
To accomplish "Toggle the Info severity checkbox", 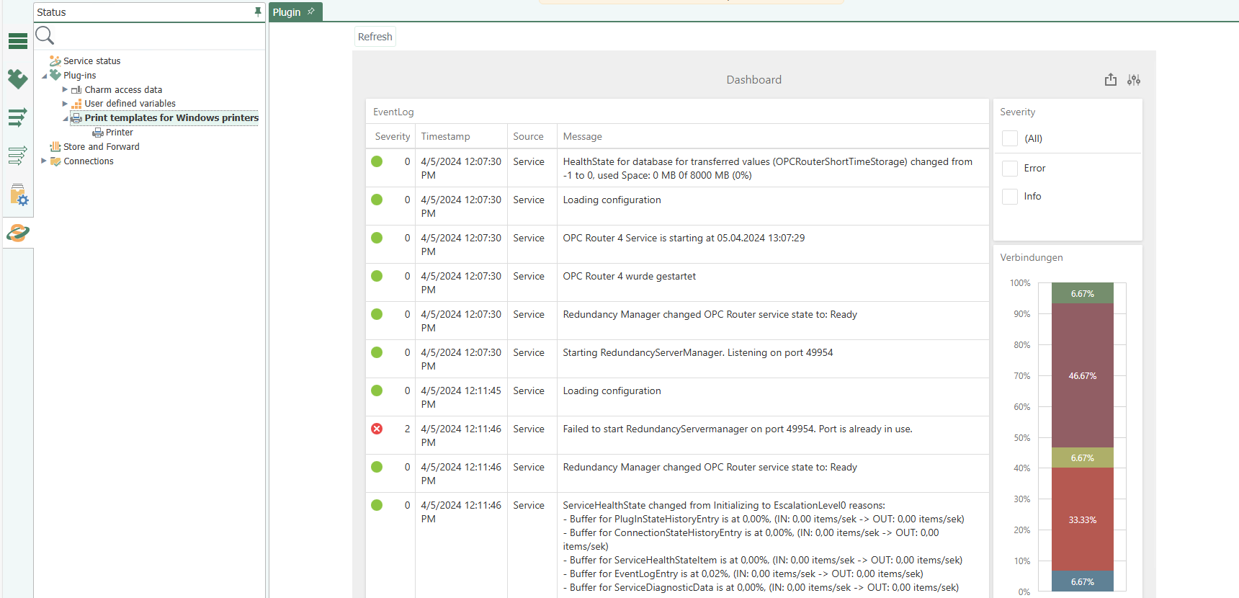I will click(x=1010, y=196).
